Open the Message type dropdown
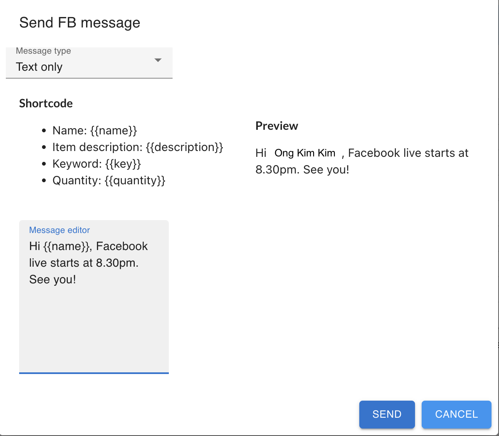499x436 pixels. click(x=89, y=63)
